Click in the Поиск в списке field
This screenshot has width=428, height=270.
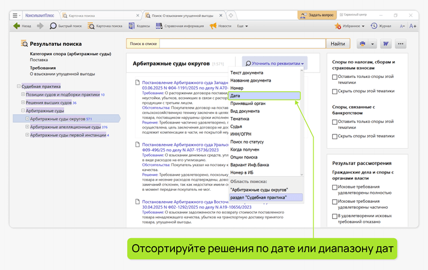pyautogui.click(x=242, y=44)
